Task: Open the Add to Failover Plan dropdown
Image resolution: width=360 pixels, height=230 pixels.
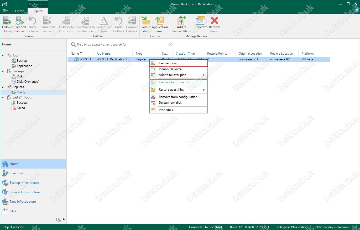Action: [x=181, y=25]
